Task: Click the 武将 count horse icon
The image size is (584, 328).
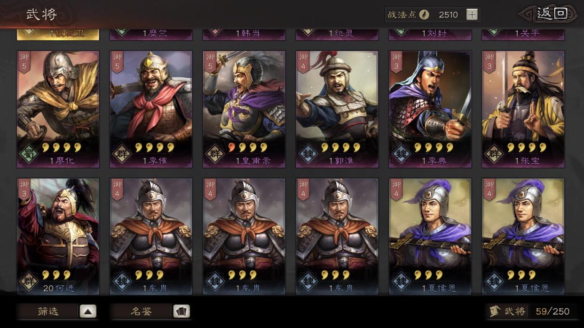Action: pos(495,311)
